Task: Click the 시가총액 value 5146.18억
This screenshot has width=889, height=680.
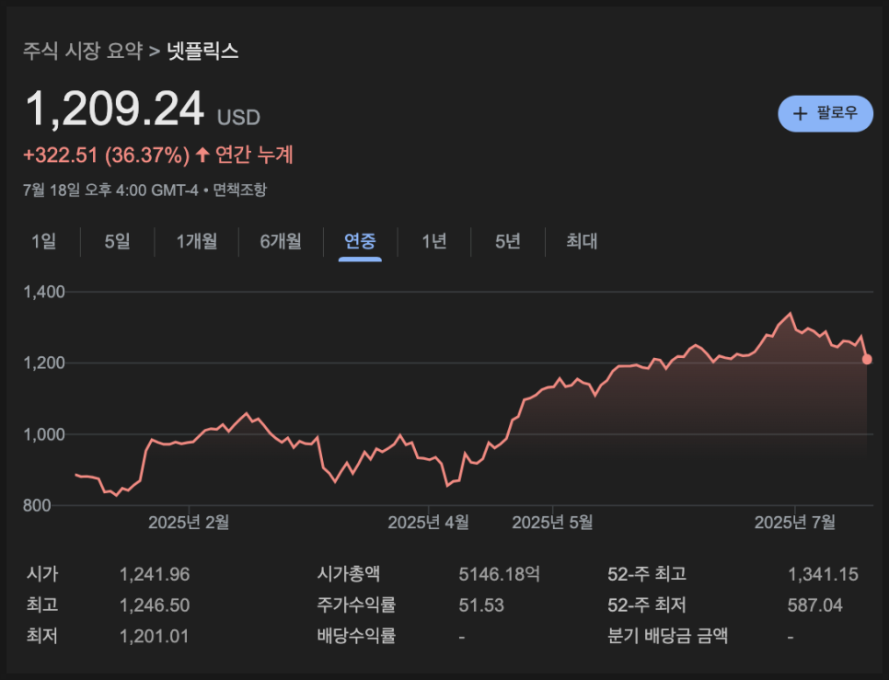Action: [x=499, y=574]
